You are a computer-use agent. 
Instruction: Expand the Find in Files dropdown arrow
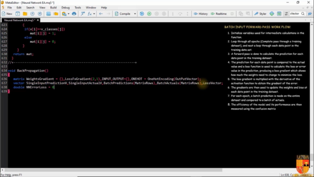(x=69, y=14)
